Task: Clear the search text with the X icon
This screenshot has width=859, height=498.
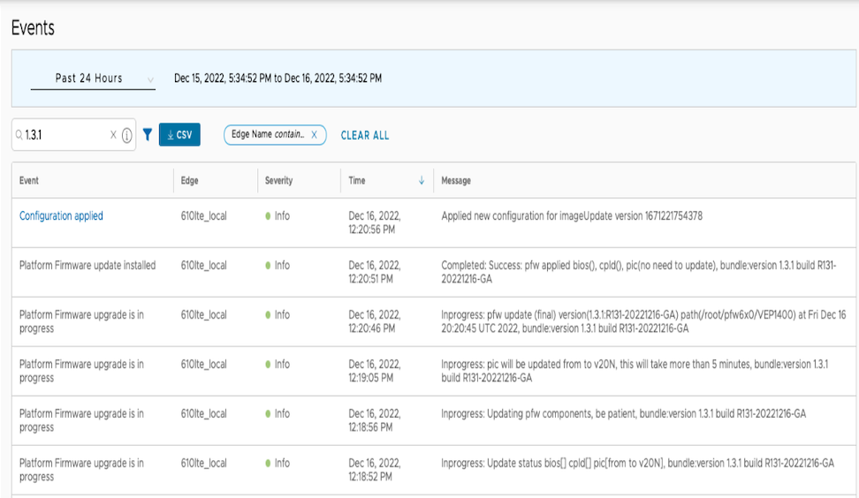Action: [x=113, y=135]
